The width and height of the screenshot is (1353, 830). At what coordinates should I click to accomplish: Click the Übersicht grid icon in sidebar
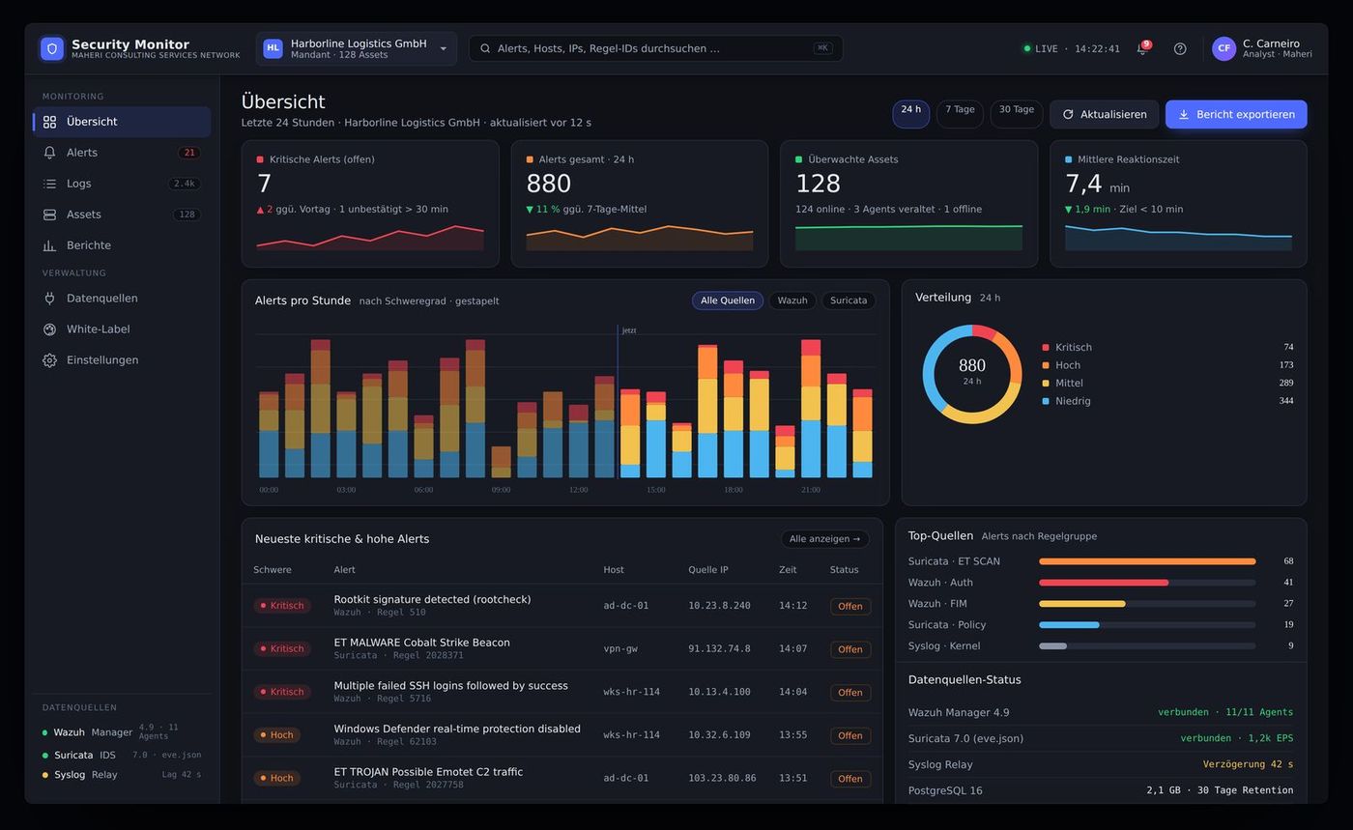[x=49, y=122]
